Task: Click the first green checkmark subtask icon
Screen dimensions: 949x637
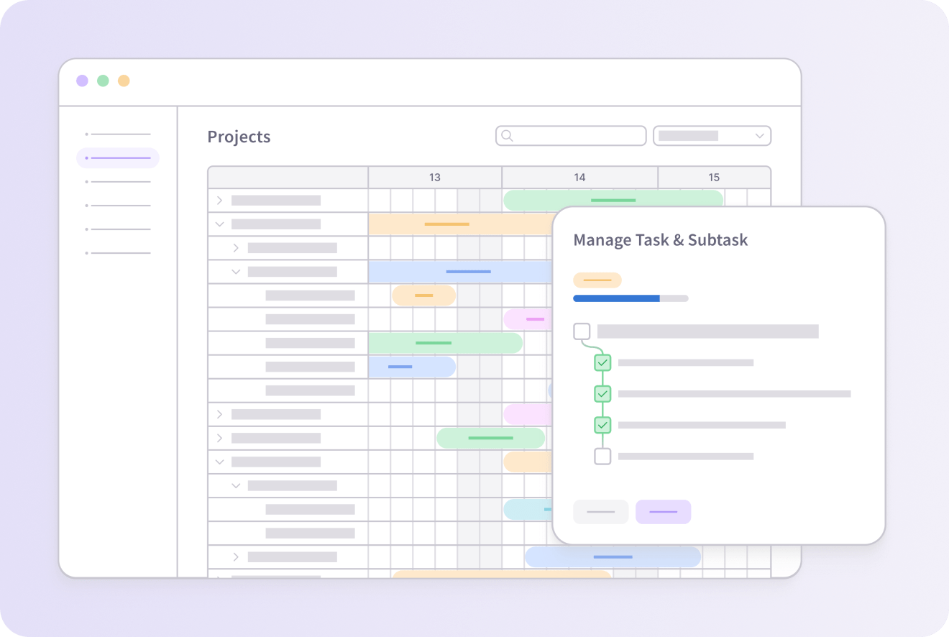Action: (x=602, y=362)
